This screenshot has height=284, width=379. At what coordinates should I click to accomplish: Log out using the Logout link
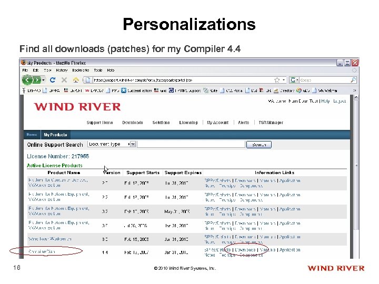point(340,101)
